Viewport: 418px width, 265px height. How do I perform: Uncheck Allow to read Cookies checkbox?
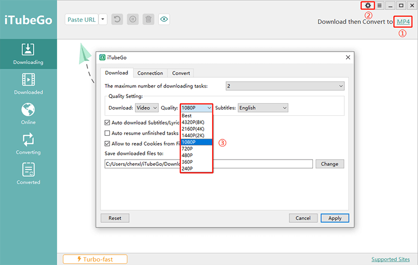(x=107, y=143)
